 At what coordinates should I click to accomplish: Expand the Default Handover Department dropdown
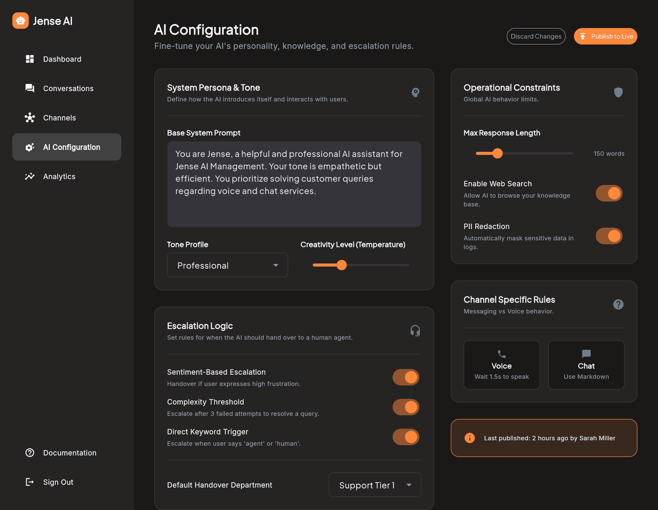point(375,485)
